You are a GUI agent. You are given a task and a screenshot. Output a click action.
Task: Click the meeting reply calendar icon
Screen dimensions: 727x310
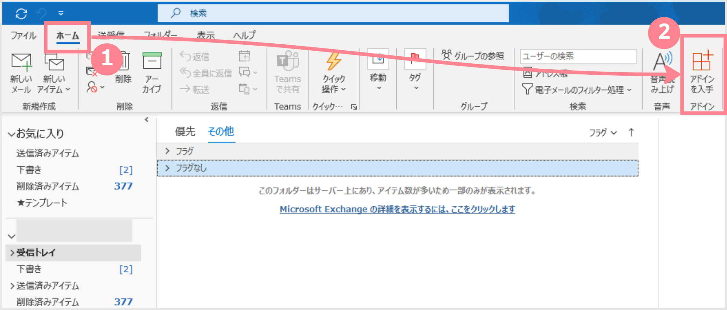click(244, 56)
